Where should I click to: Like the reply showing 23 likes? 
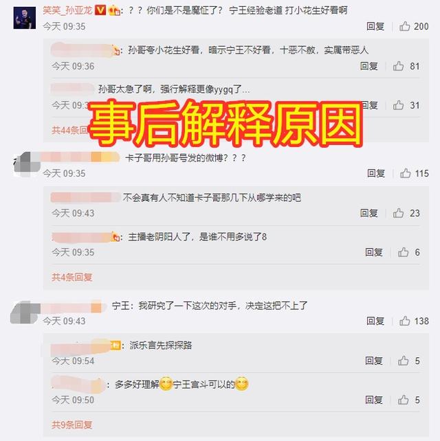[398, 213]
